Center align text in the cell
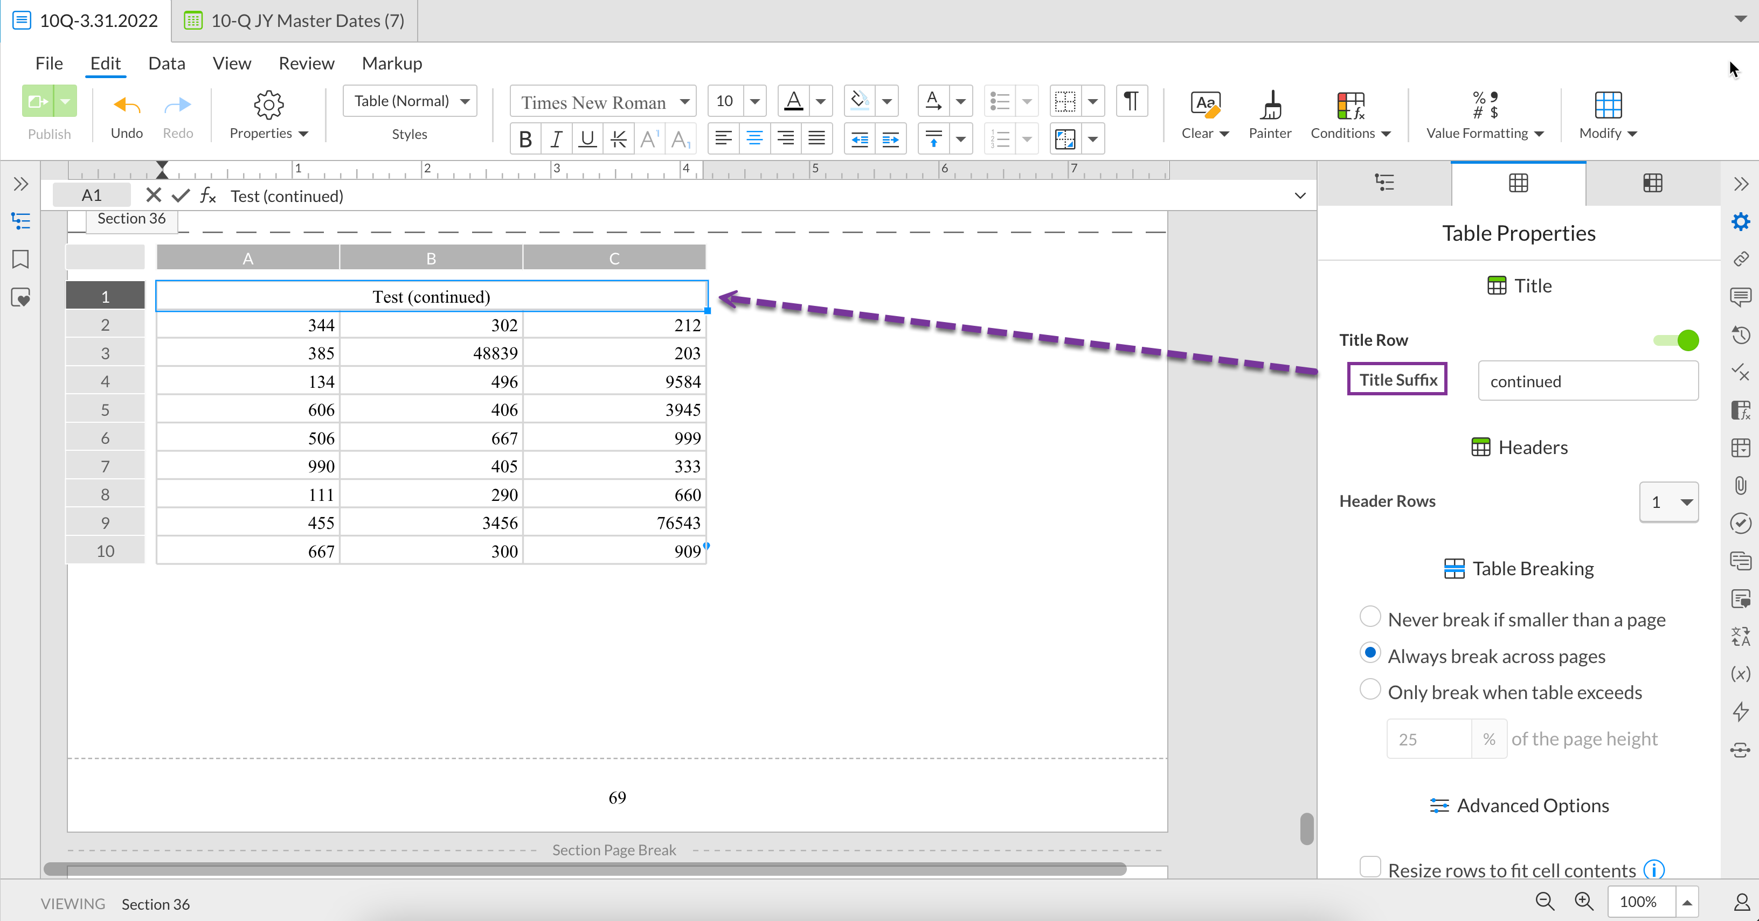1759x921 pixels. click(754, 139)
